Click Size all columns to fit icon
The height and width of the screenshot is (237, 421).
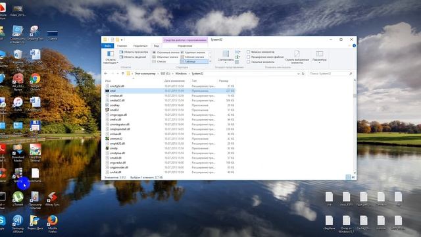point(237,62)
